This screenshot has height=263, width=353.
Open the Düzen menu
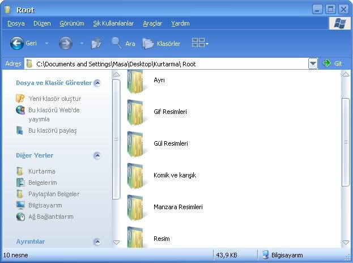point(42,23)
